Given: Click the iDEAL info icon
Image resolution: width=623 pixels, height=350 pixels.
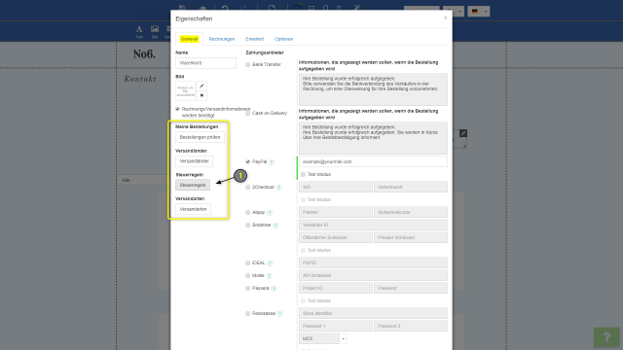Looking at the screenshot, I should click(270, 263).
